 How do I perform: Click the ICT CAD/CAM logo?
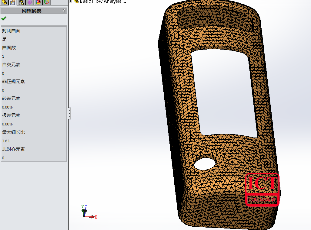262,190
